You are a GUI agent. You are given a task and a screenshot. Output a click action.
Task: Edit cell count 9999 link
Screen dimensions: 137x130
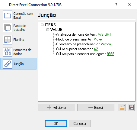coord(110,54)
